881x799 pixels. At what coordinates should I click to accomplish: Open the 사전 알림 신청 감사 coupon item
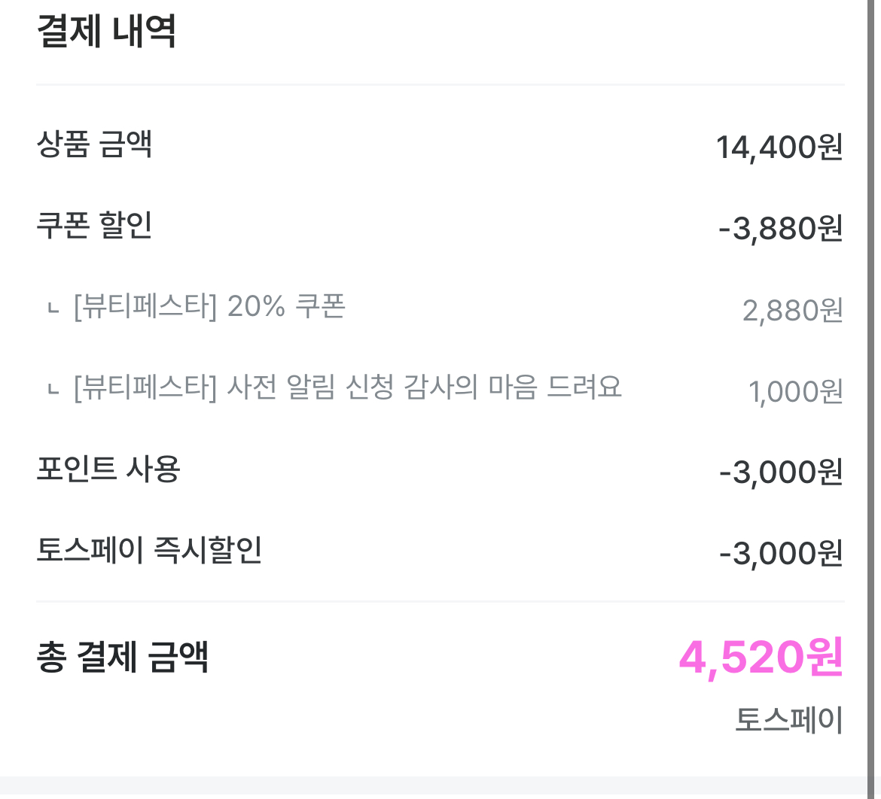pyautogui.click(x=347, y=388)
